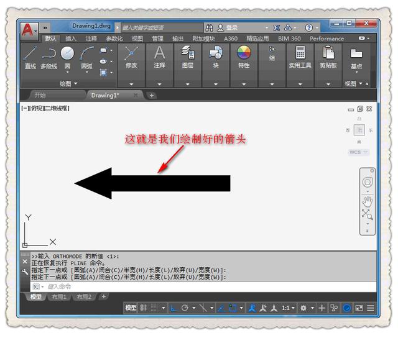
Task: Open the status bar customization menu icon
Action: (371, 308)
